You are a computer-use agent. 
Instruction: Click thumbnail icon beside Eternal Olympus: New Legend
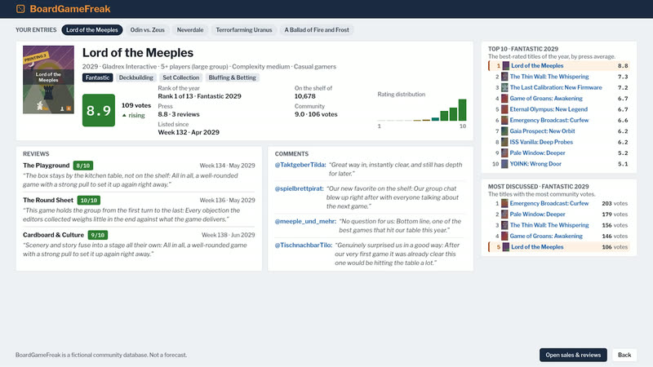pos(504,109)
